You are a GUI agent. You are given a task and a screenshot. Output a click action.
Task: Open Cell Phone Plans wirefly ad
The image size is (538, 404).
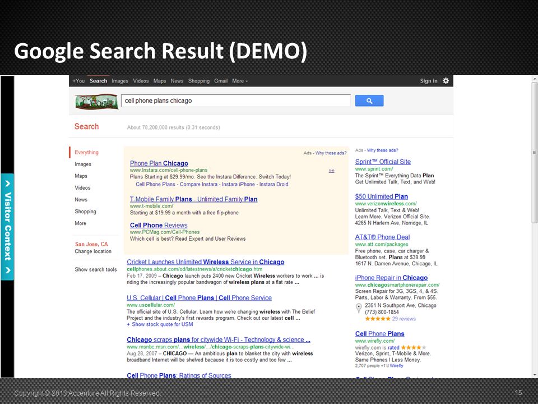coord(380,333)
